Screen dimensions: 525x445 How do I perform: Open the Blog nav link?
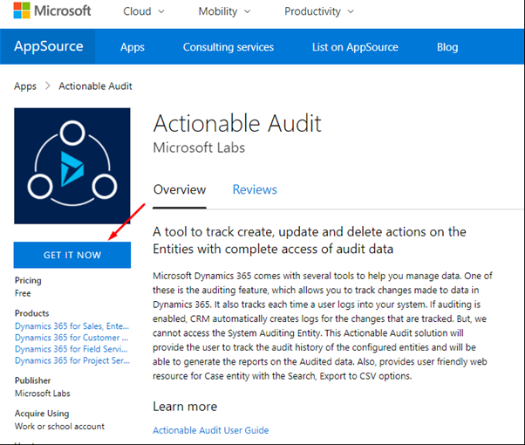pos(447,47)
